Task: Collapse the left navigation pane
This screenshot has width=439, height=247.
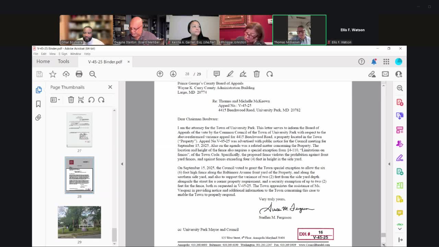Action: 122,164
